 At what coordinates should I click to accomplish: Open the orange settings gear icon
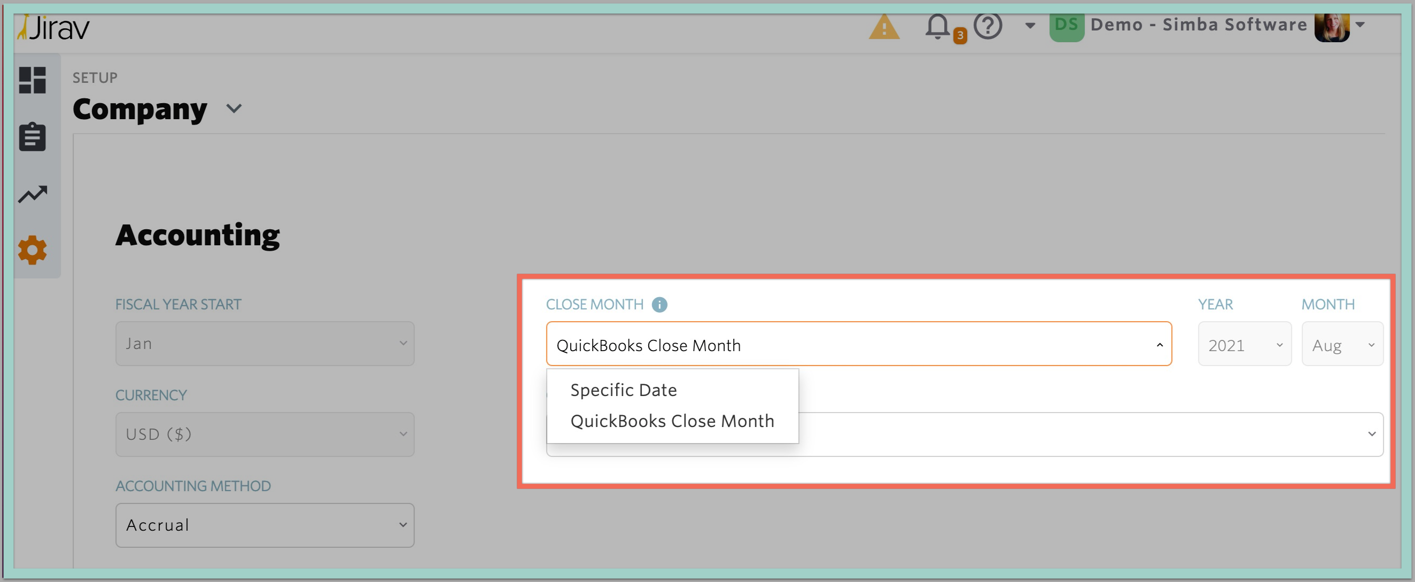[x=33, y=250]
